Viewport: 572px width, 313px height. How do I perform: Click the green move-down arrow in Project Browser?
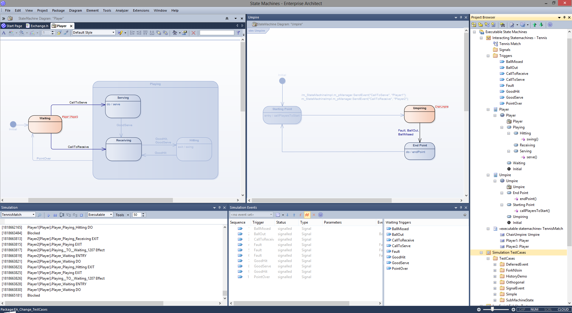click(541, 25)
